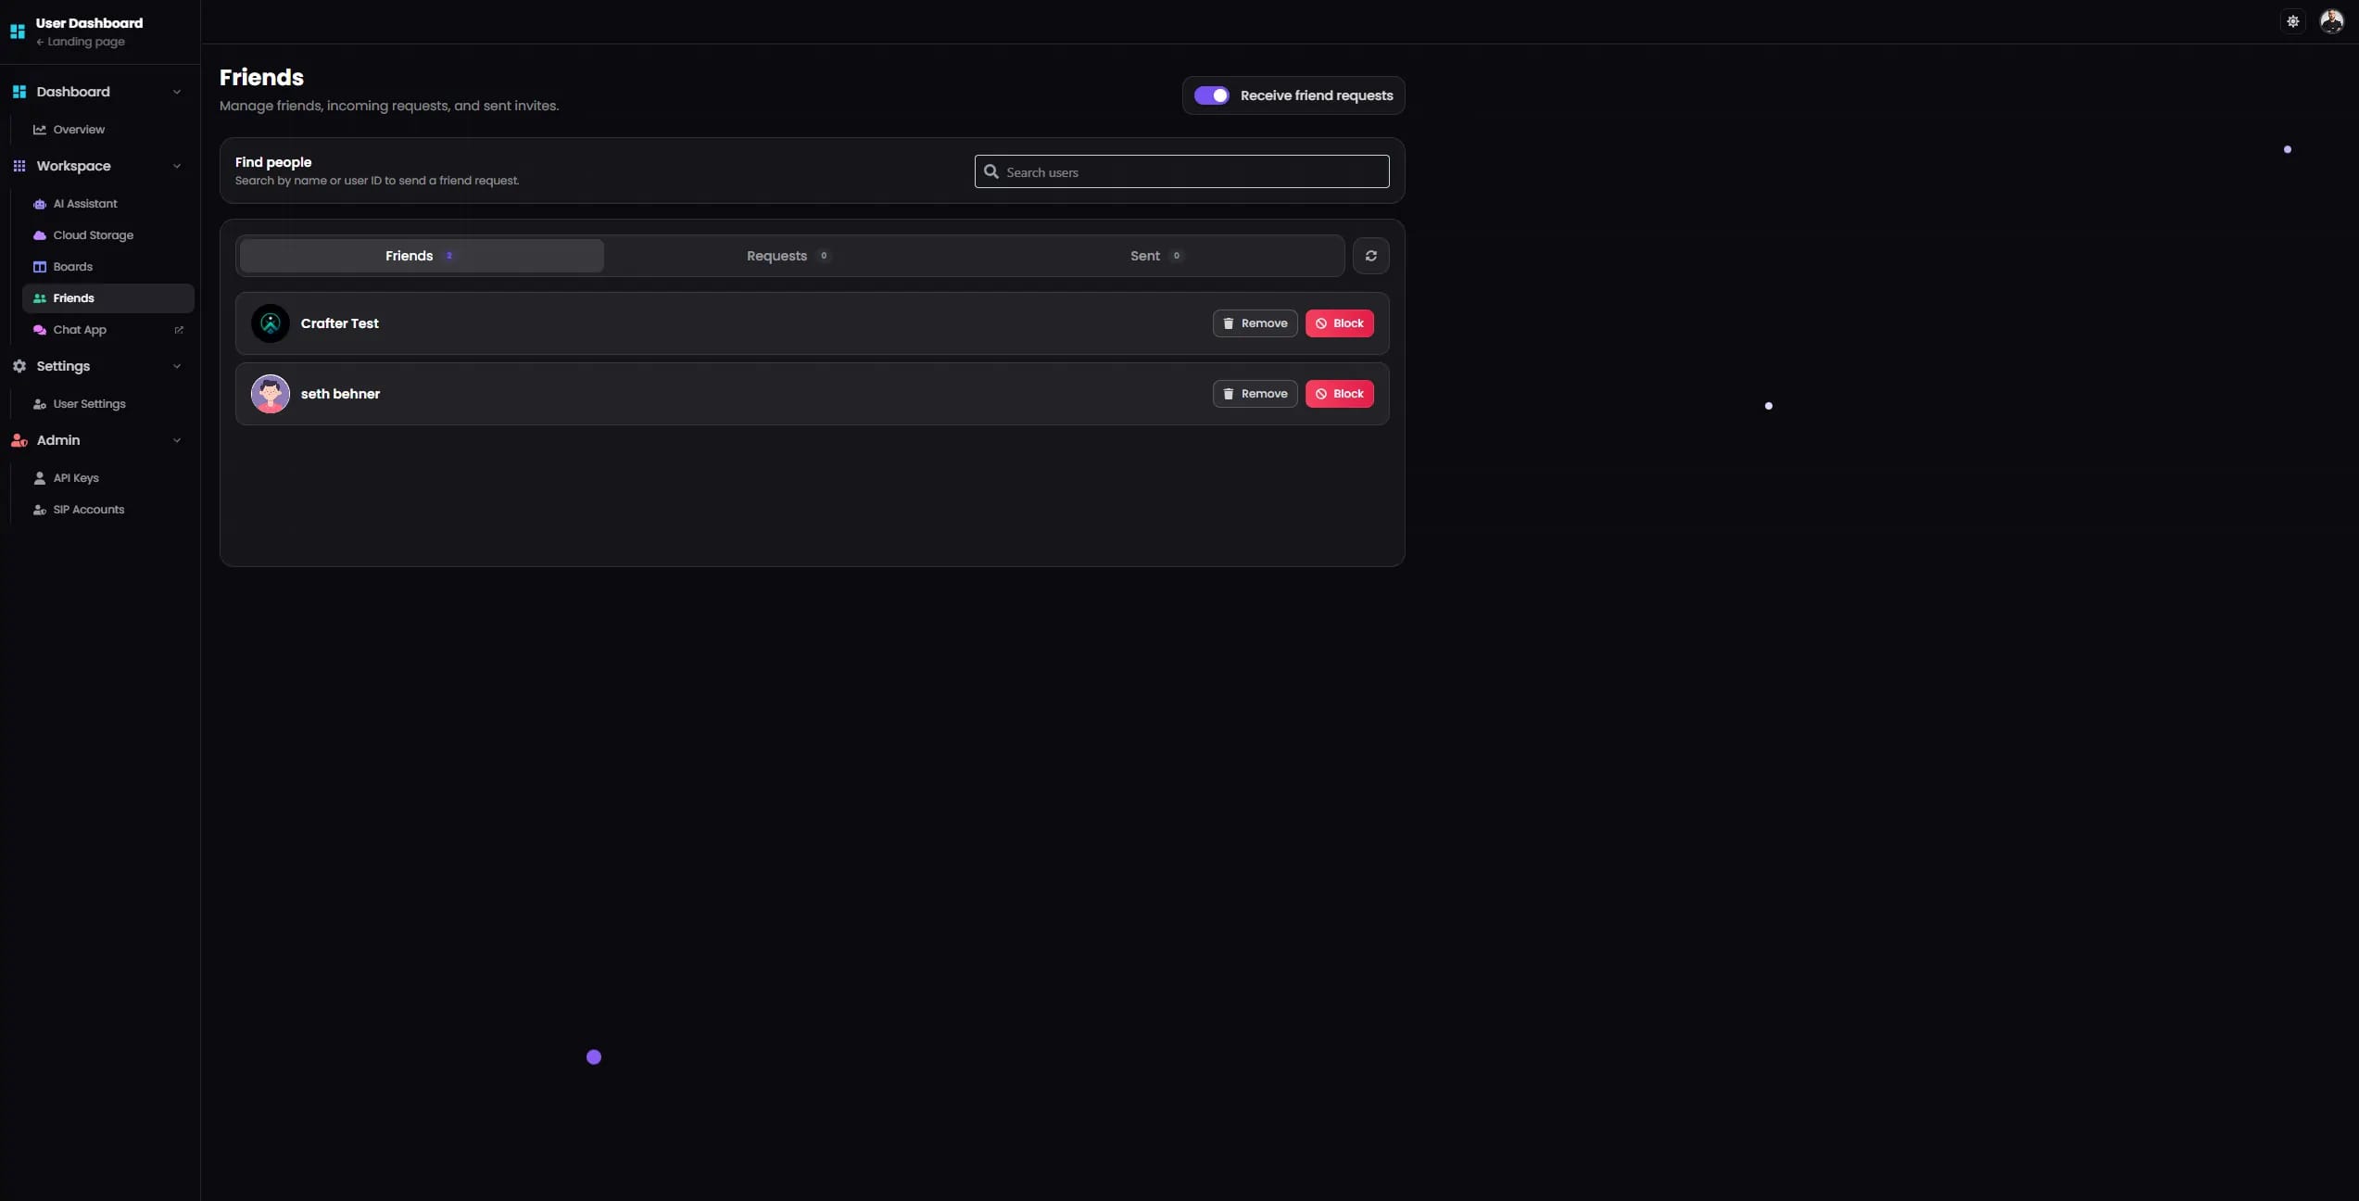Click the AI Assistant robot icon
Image resolution: width=2359 pixels, height=1201 pixels.
pos(40,204)
